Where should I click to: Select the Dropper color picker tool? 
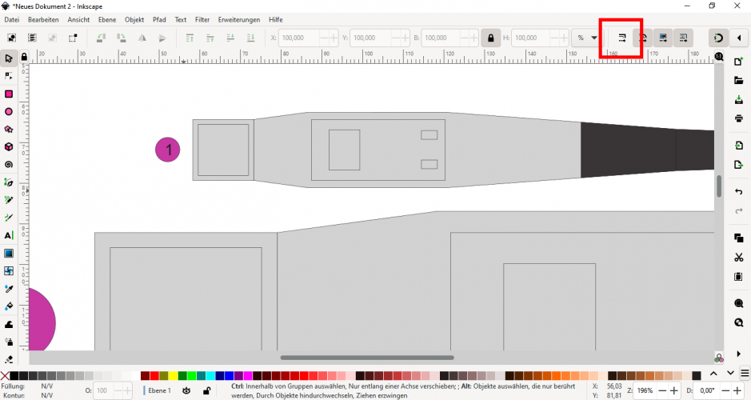click(x=9, y=289)
